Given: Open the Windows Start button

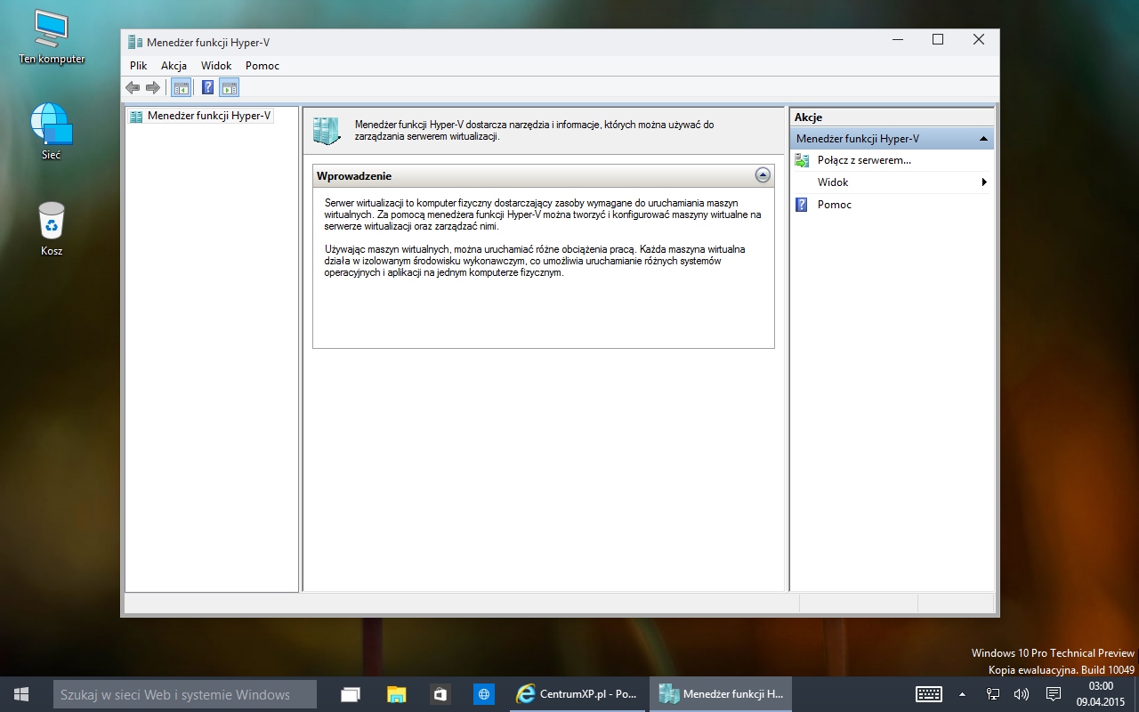Looking at the screenshot, I should (x=21, y=694).
